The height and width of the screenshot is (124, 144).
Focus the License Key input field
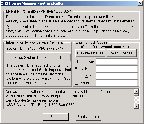117,61
